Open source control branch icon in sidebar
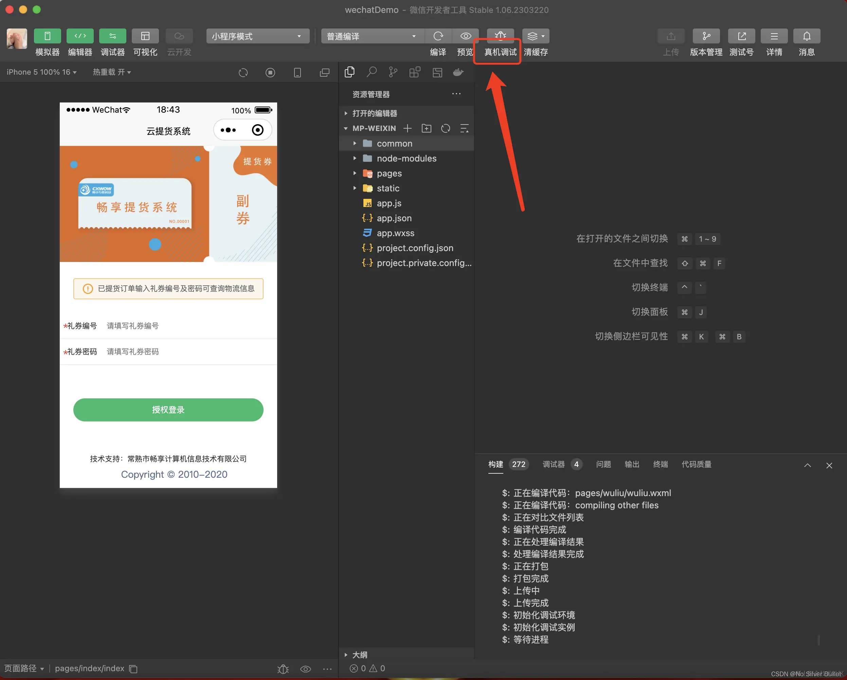847x680 pixels. click(x=393, y=72)
